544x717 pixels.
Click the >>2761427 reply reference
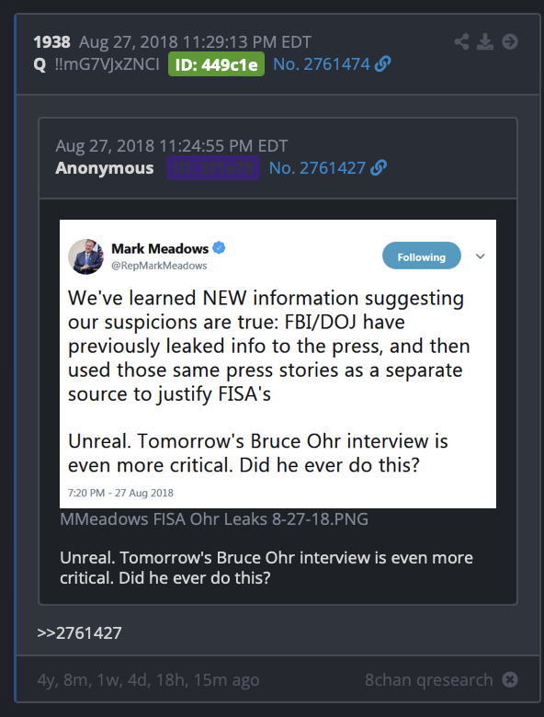click(x=79, y=633)
